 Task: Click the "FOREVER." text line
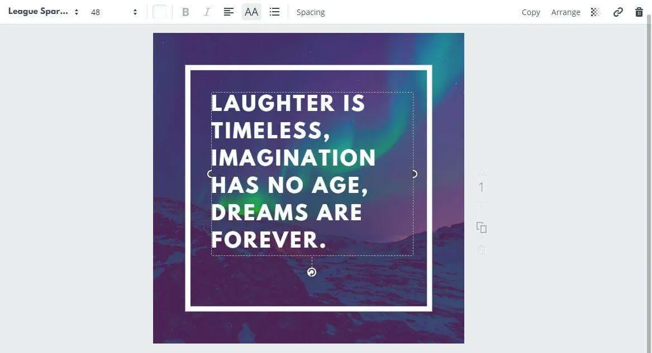(269, 240)
